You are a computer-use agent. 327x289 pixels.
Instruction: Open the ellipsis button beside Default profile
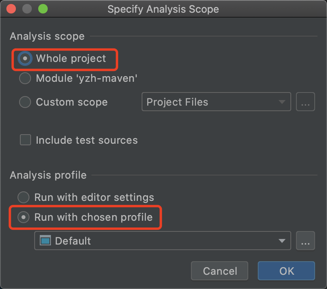(305, 241)
